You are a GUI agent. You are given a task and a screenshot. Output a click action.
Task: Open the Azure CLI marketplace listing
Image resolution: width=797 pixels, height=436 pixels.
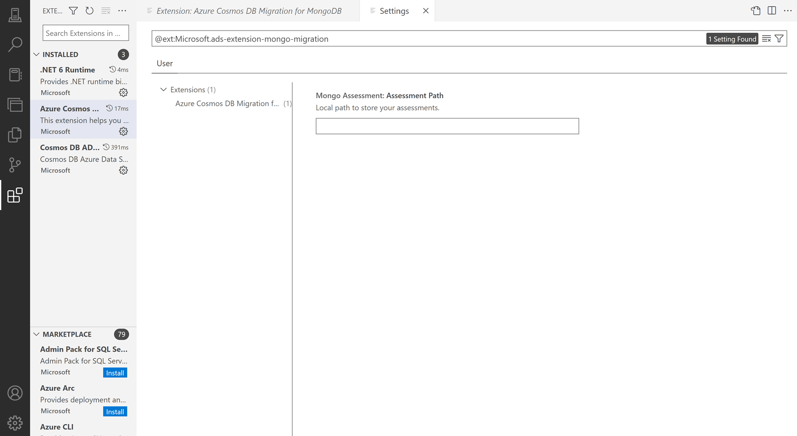(x=83, y=428)
